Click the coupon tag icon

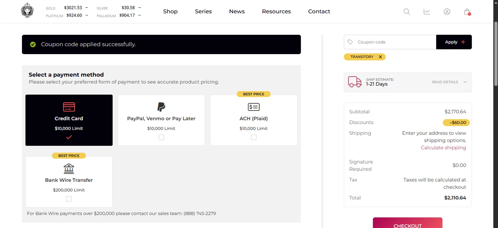pyautogui.click(x=350, y=42)
